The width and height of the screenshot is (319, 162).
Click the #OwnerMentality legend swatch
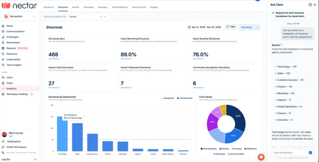(x=201, y=149)
